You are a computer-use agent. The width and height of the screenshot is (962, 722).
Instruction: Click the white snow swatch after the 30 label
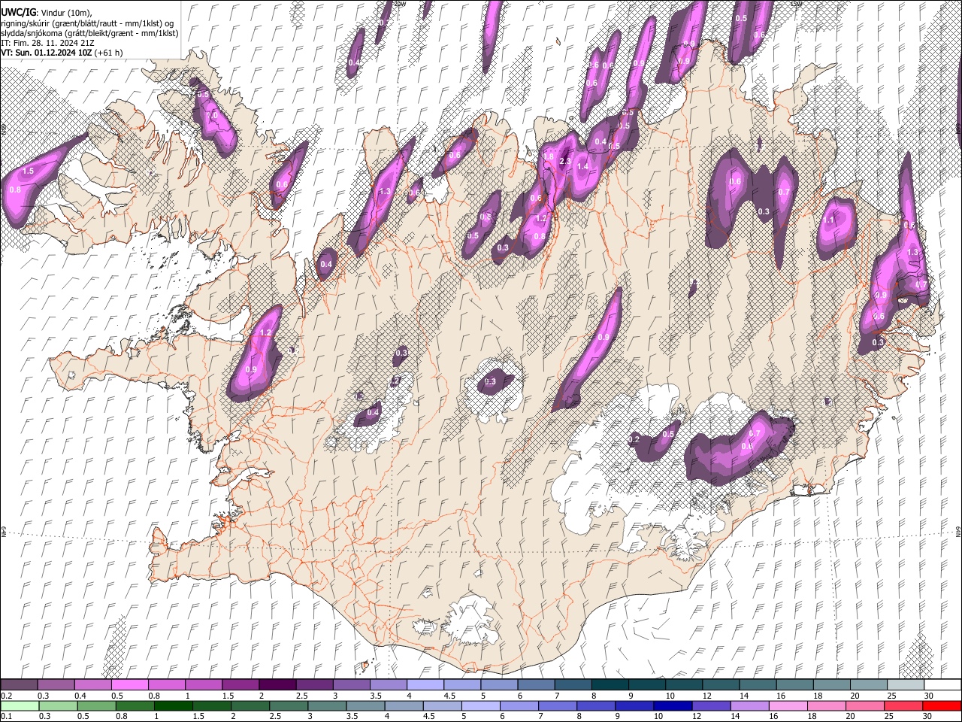tap(942, 685)
